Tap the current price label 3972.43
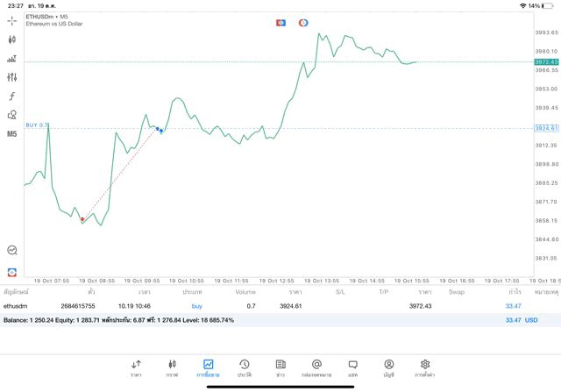 click(x=545, y=62)
